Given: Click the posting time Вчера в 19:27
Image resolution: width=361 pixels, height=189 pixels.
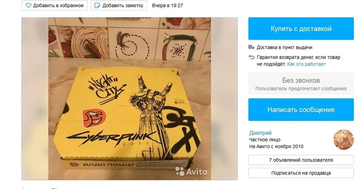Looking at the screenshot, I should [167, 5].
